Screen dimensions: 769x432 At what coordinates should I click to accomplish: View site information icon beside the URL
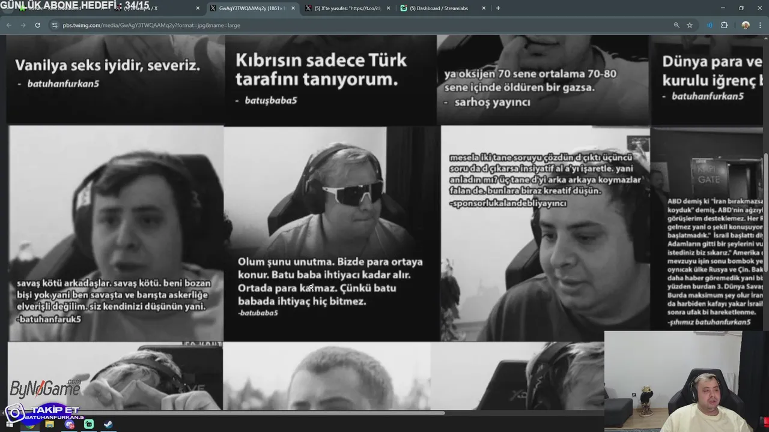(x=55, y=25)
